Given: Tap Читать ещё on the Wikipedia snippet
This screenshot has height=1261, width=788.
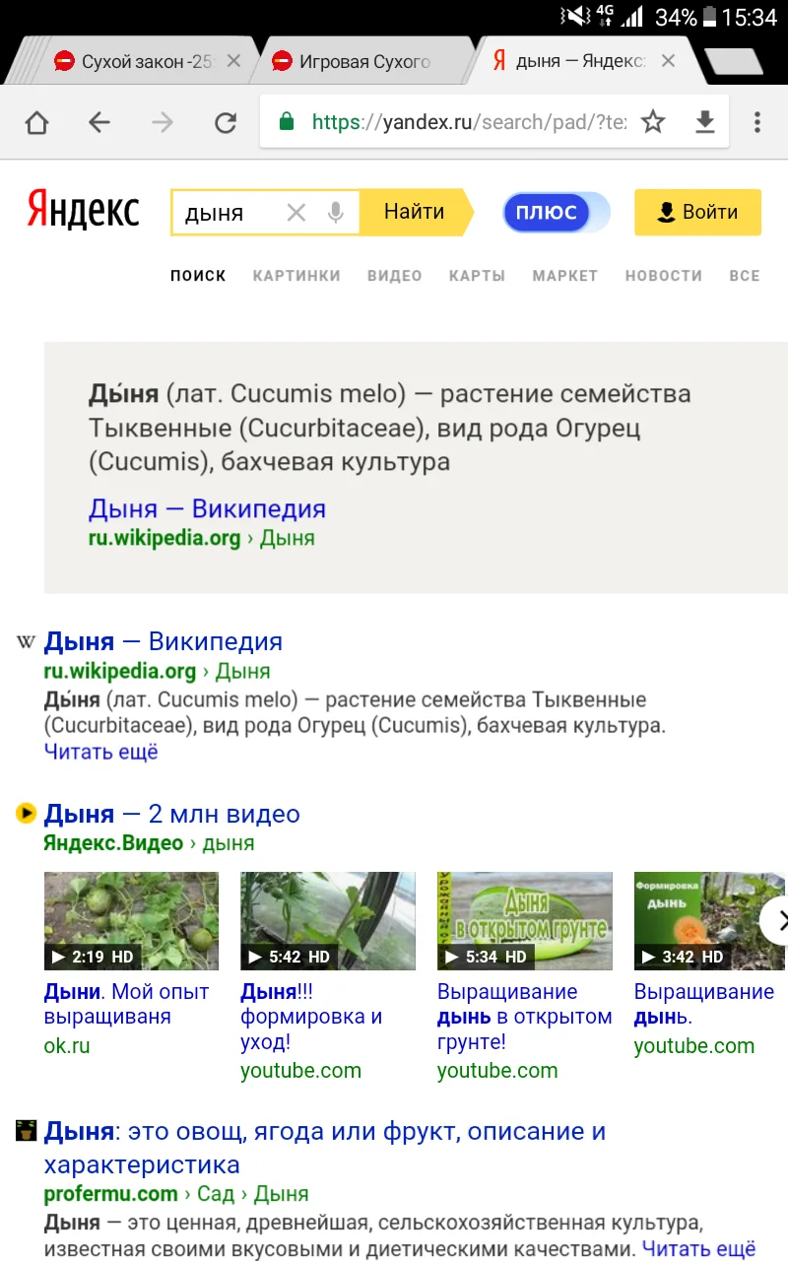Looking at the screenshot, I should 101,752.
